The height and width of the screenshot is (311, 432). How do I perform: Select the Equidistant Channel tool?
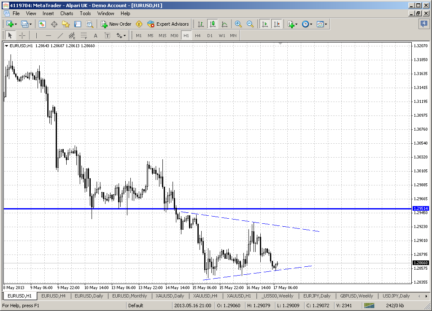(72, 35)
